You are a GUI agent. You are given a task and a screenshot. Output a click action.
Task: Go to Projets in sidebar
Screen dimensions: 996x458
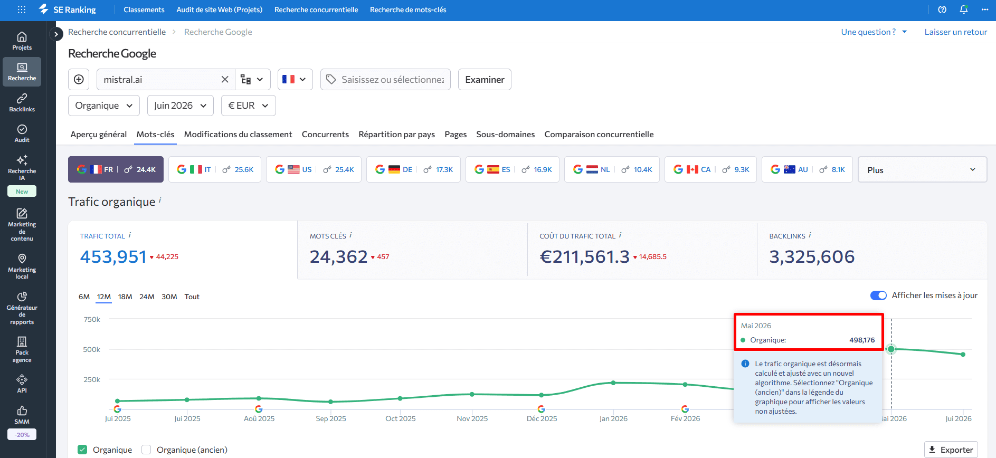click(22, 41)
